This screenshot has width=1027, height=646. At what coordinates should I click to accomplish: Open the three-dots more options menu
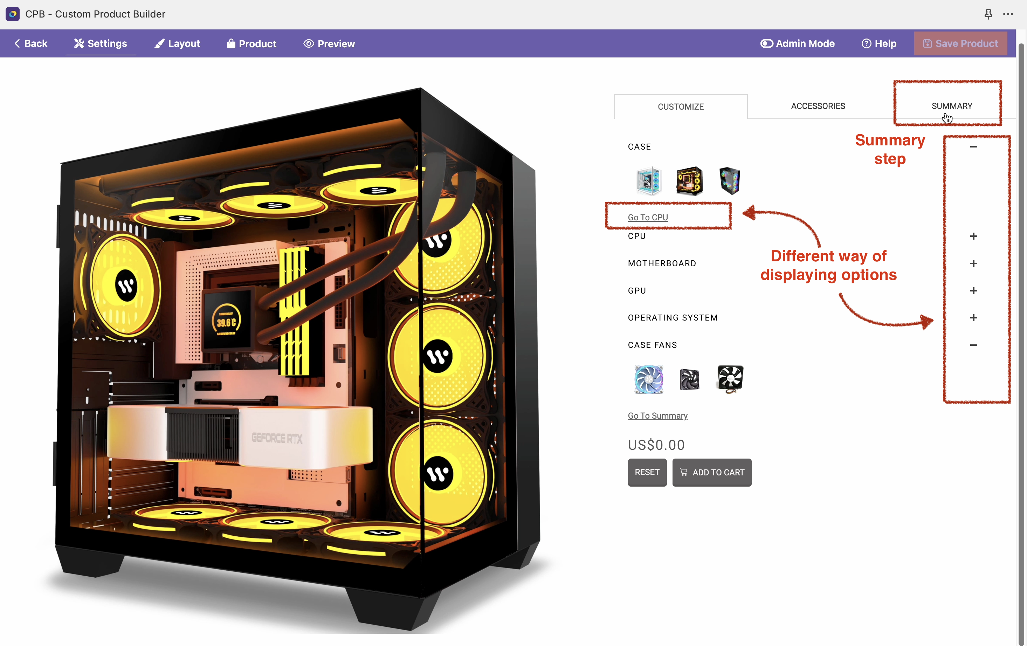pos(1008,14)
